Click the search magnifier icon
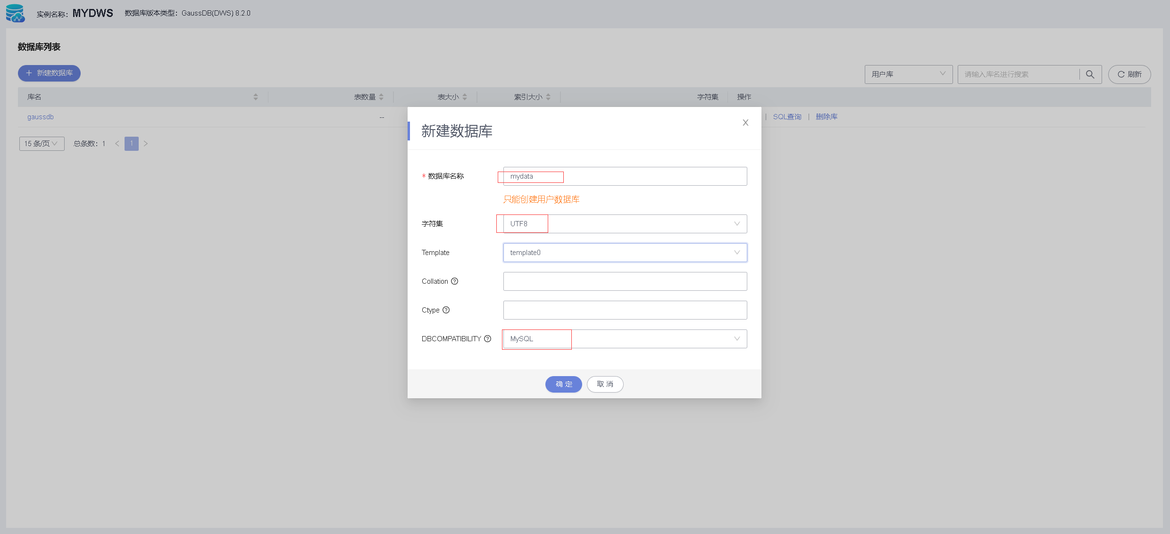1170x534 pixels. (1090, 74)
